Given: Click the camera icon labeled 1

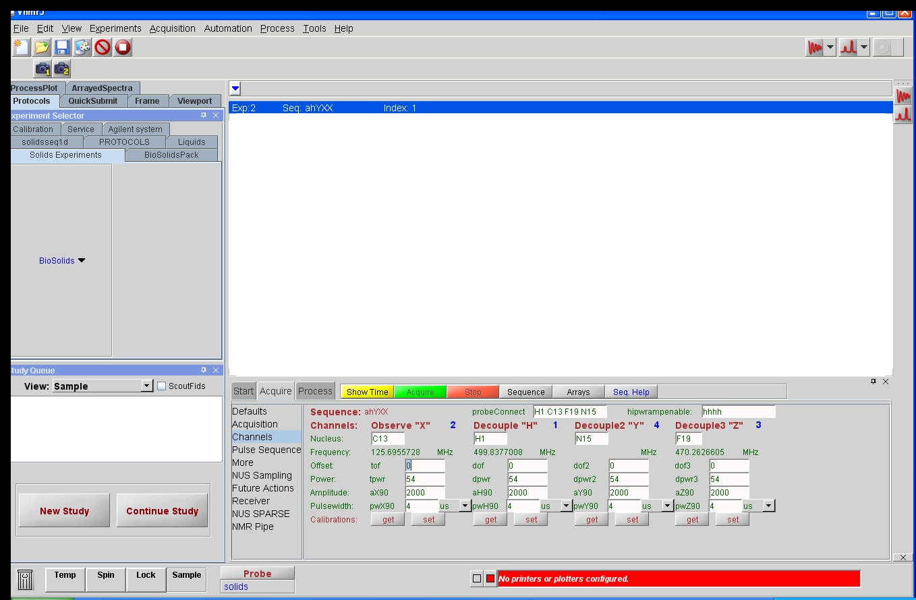Looking at the screenshot, I should click(42, 69).
